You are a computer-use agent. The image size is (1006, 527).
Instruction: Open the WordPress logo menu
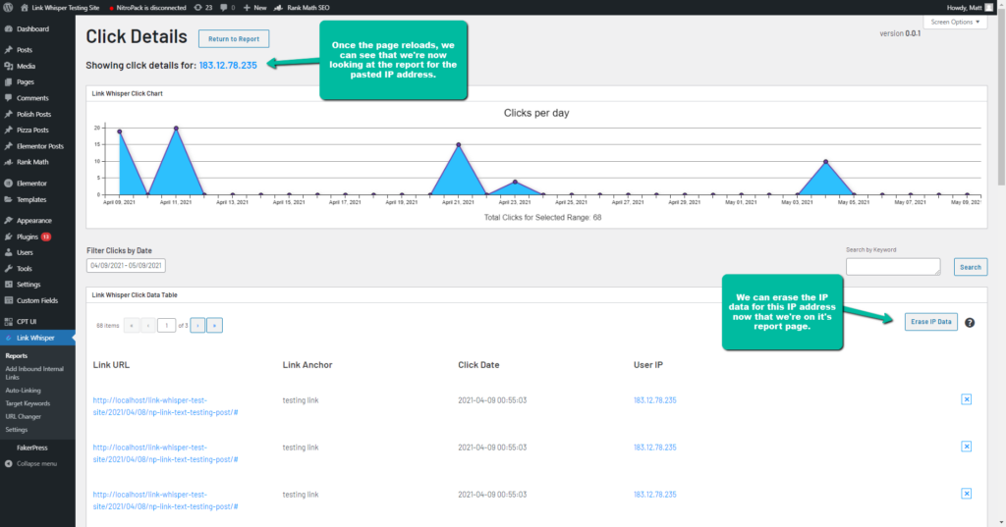[x=8, y=8]
